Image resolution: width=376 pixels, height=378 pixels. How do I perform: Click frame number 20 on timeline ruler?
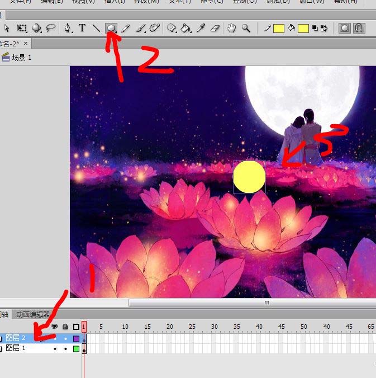pyautogui.click(x=170, y=327)
